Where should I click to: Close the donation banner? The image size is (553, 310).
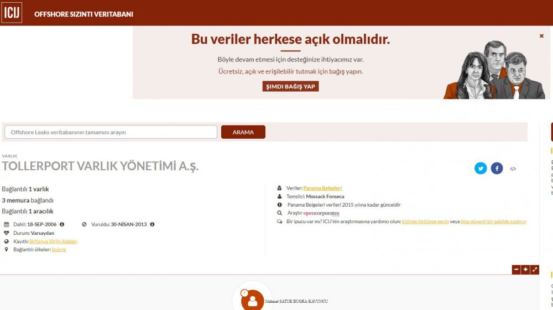pos(541,36)
